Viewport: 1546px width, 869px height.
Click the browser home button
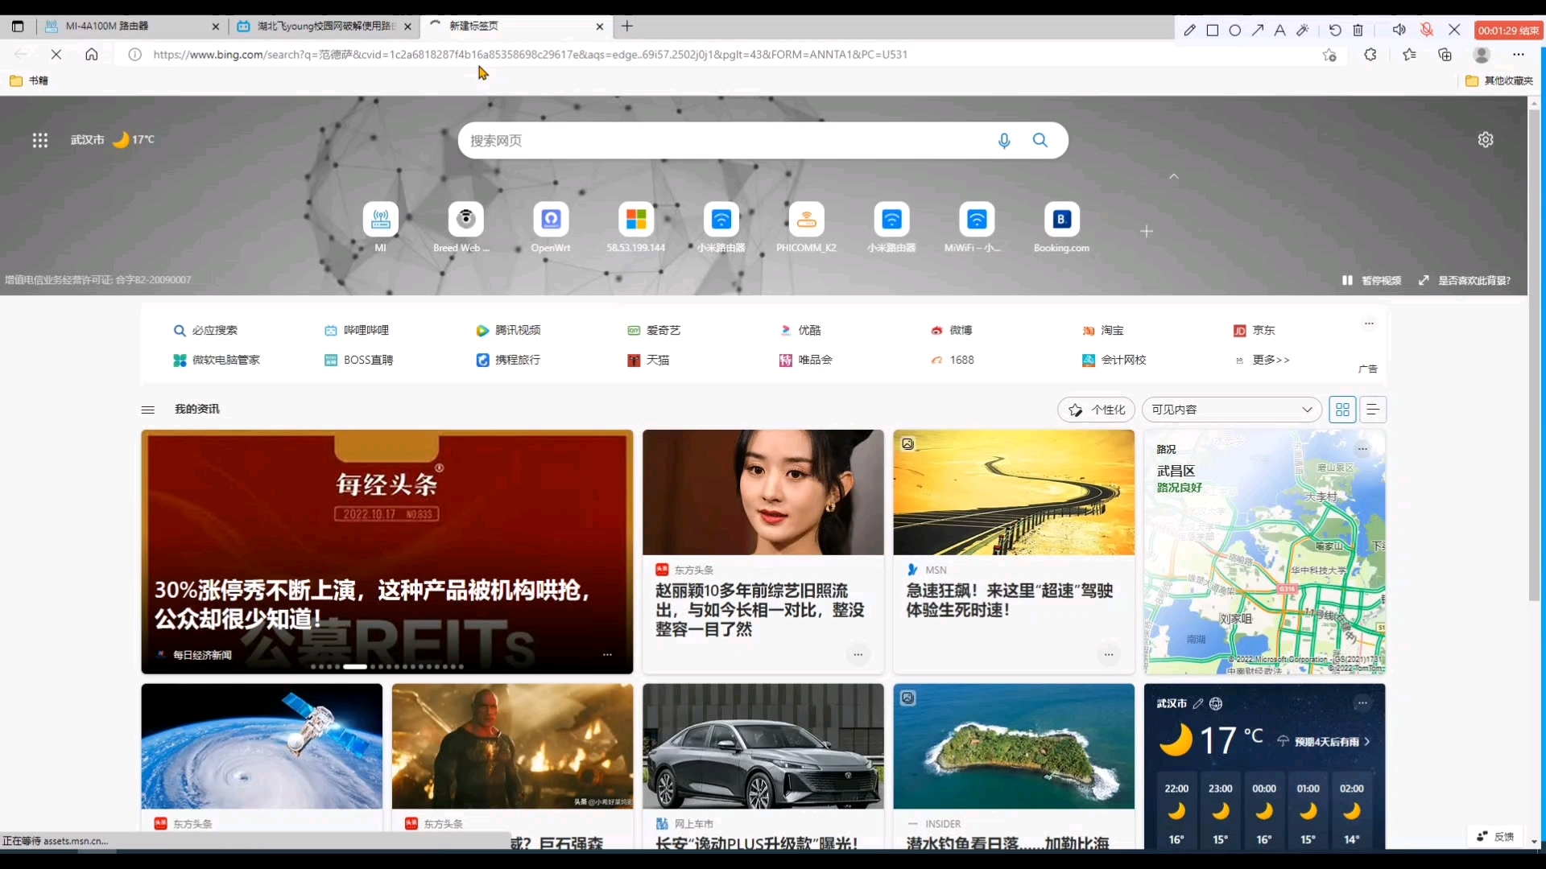click(x=92, y=55)
